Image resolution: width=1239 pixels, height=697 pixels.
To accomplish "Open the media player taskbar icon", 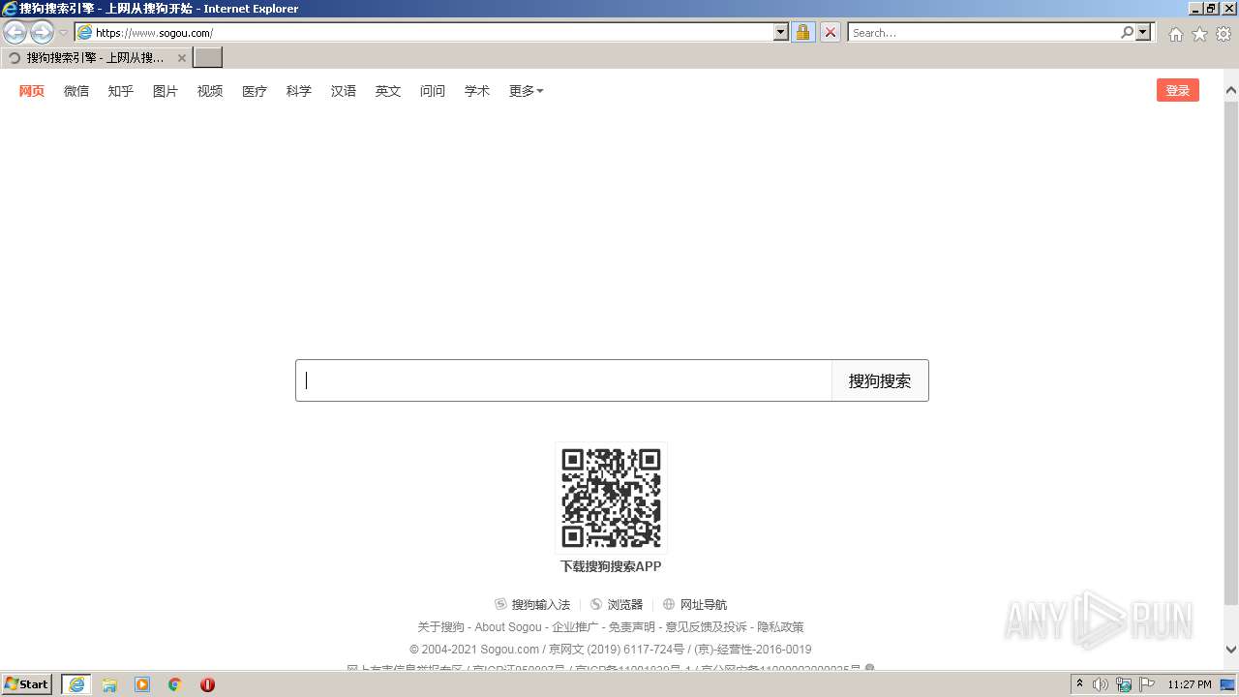I will pos(142,684).
